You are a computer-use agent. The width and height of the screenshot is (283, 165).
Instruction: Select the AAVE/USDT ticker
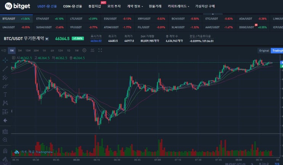[x=219, y=27]
